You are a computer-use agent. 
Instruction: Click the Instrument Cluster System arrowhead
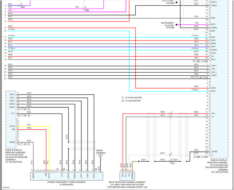click(x=176, y=24)
